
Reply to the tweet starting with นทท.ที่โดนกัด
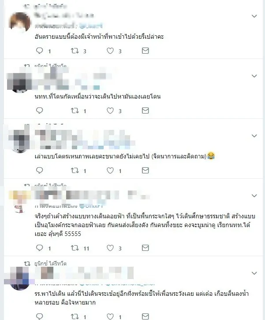click(x=39, y=110)
